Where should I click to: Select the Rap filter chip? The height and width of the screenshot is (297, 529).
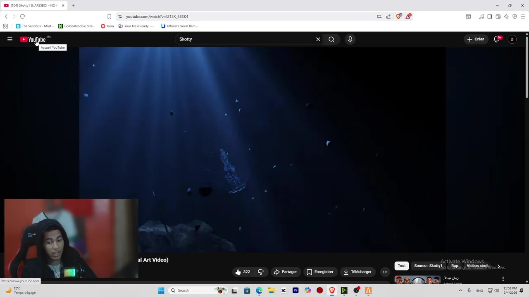(x=455, y=266)
